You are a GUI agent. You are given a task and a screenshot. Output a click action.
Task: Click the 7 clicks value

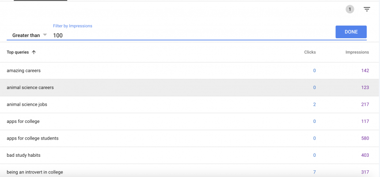click(x=314, y=172)
